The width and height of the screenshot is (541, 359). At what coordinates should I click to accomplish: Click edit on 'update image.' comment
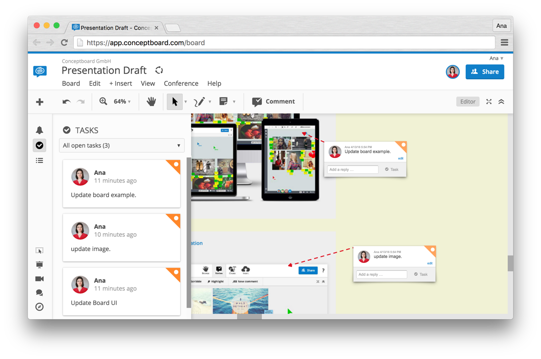pos(430,263)
